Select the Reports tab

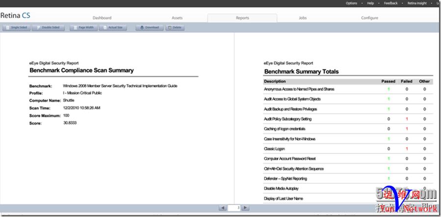coord(242,18)
